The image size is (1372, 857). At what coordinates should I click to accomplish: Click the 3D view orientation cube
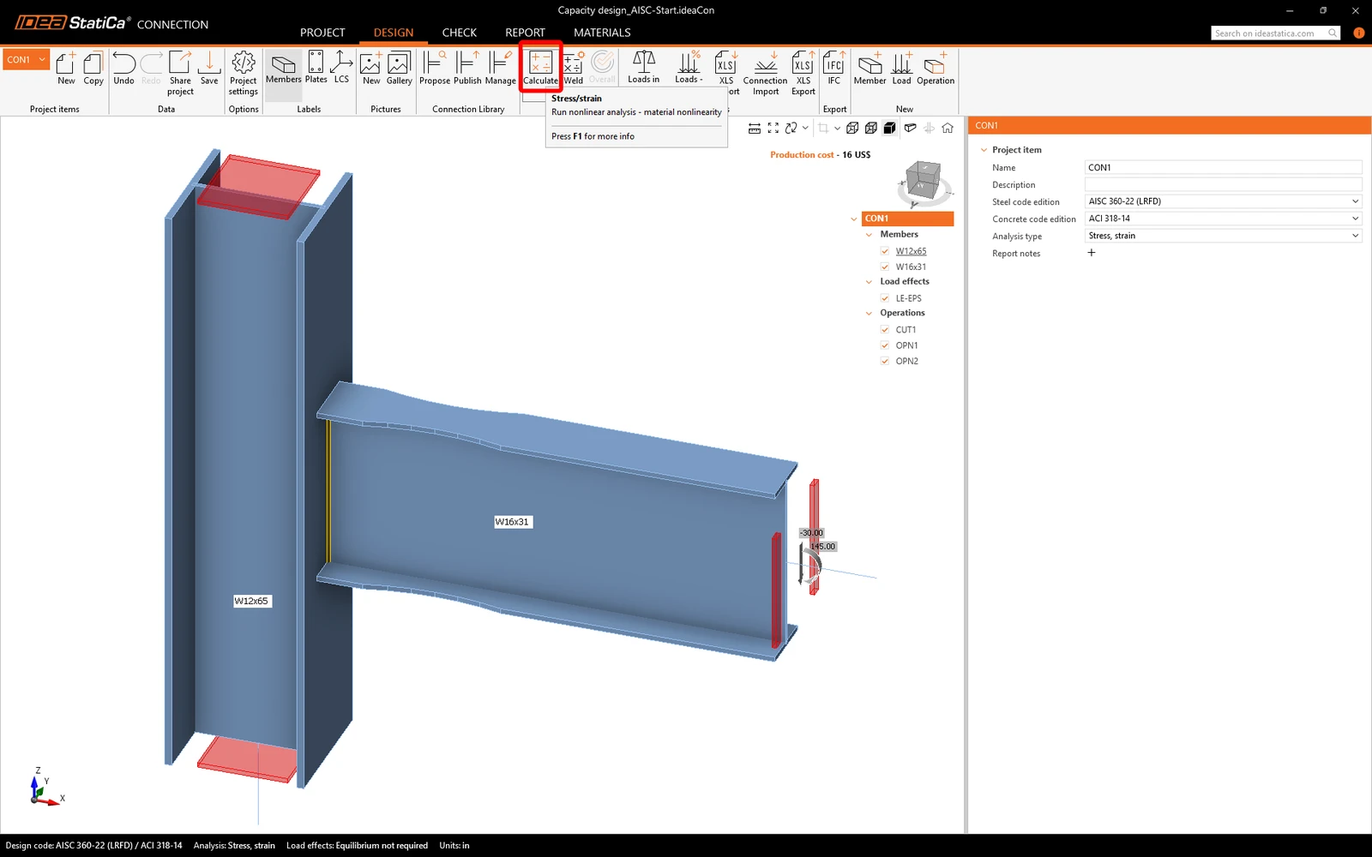tap(924, 183)
